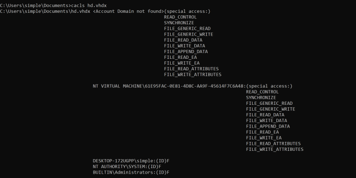Screen dimensions: 356x178
Task: Click first FILE_APPEND_DATA entry
Action: [x=186, y=51]
